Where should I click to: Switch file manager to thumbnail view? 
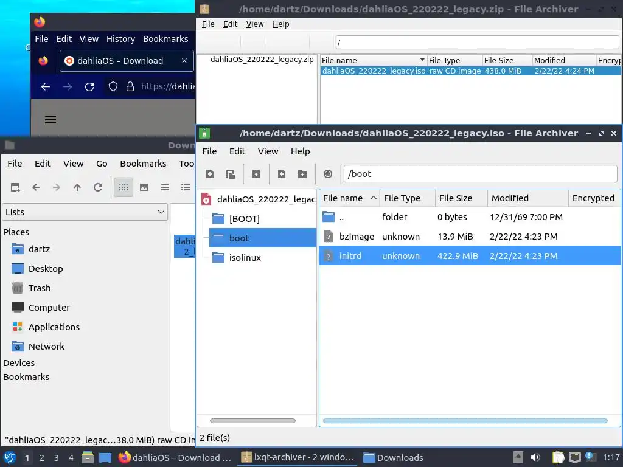pos(144,187)
